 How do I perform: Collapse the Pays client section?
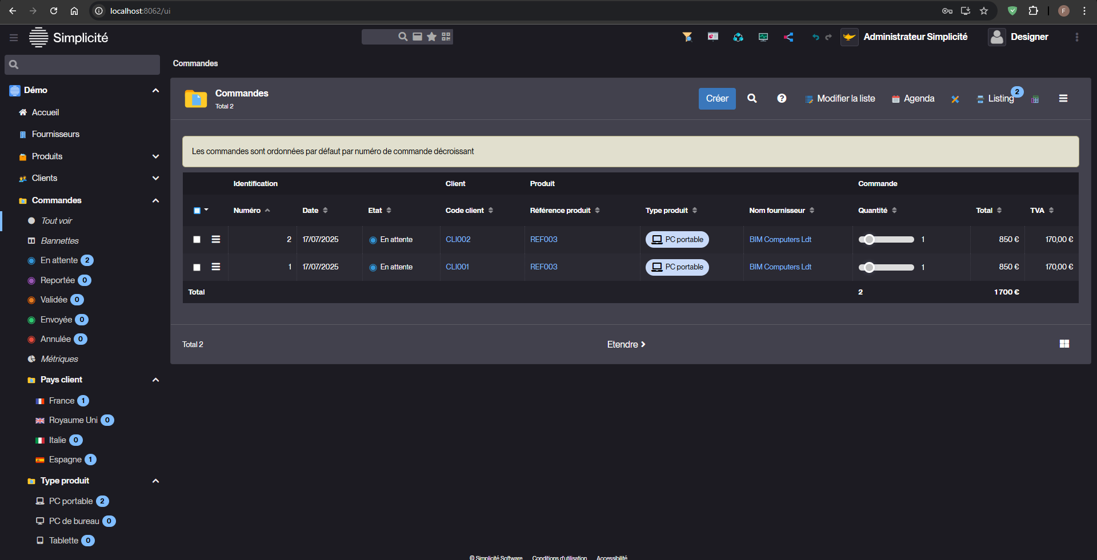[x=155, y=380]
